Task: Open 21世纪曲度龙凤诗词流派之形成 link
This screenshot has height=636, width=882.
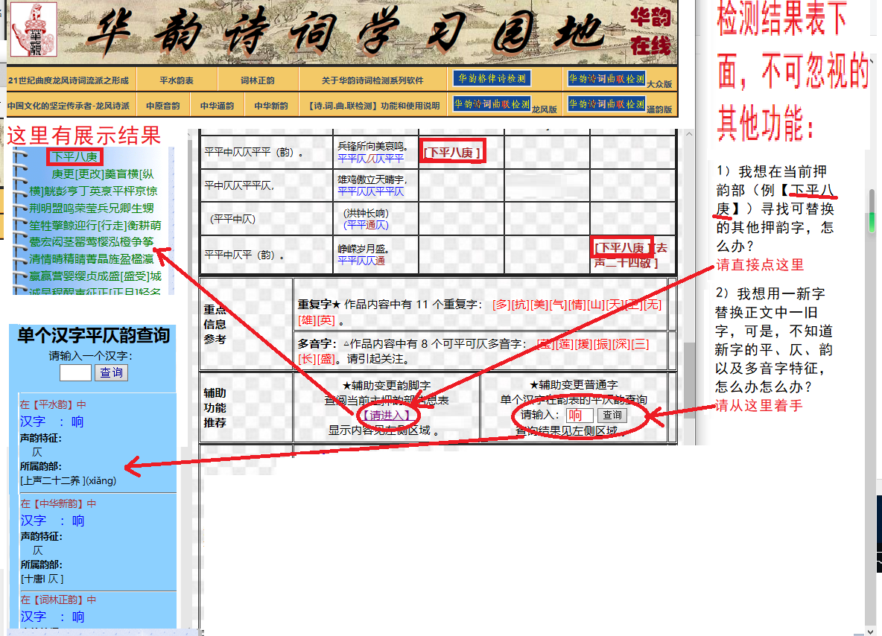Action: [69, 80]
